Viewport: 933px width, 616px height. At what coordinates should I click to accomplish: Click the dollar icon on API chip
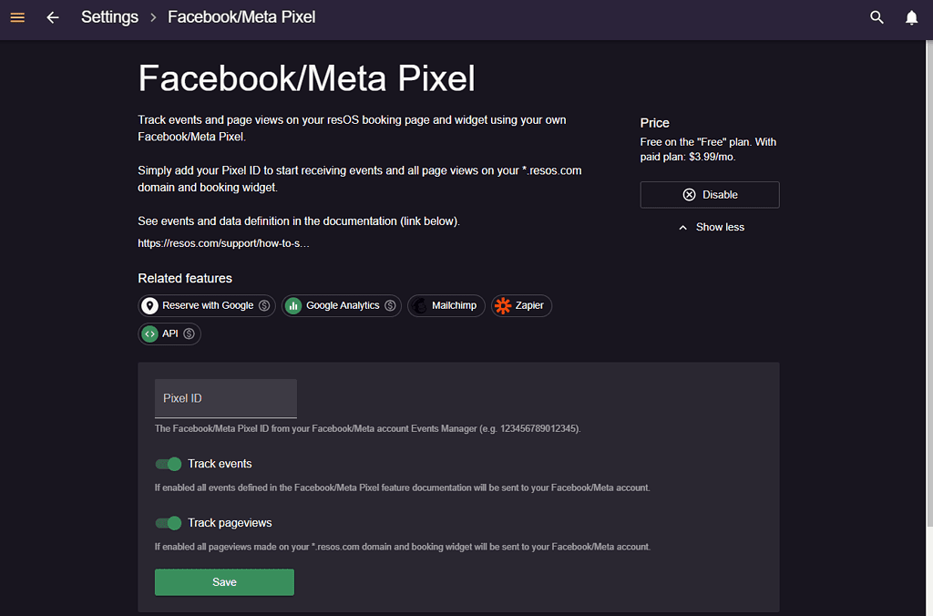pyautogui.click(x=190, y=334)
